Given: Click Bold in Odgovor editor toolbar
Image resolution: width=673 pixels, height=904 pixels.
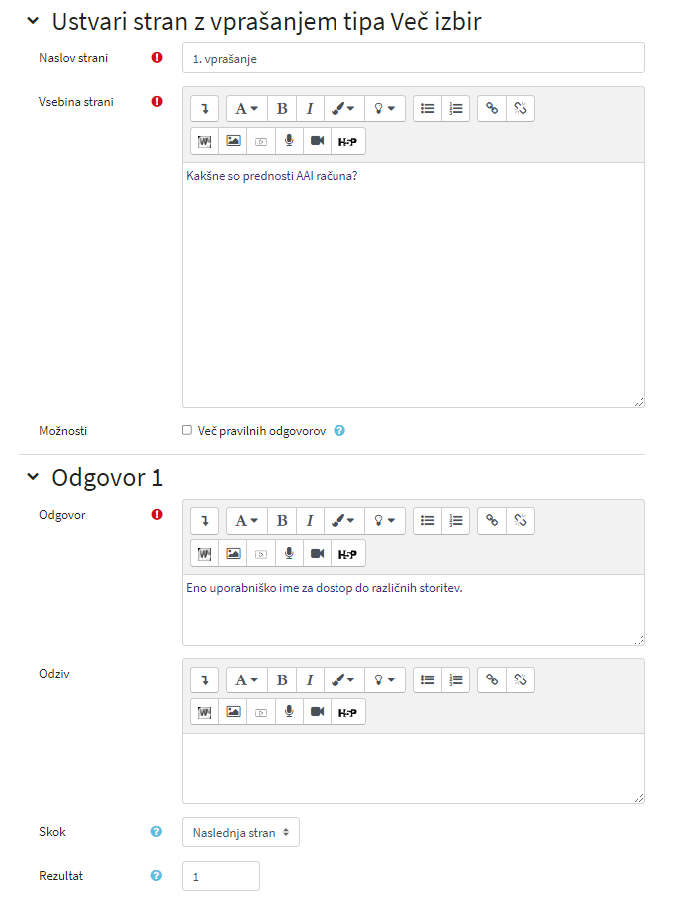Looking at the screenshot, I should 282,521.
